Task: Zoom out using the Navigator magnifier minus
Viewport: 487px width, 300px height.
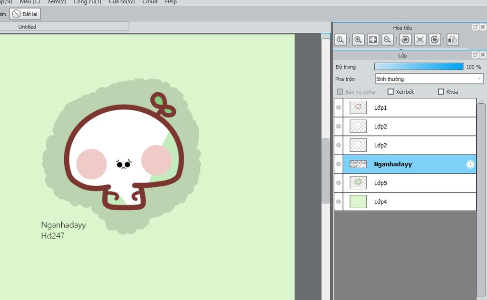Action: coord(388,40)
